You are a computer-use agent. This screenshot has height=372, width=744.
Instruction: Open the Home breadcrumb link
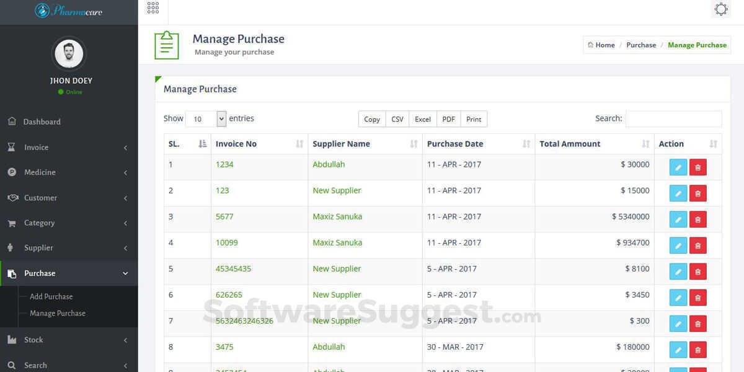click(x=601, y=45)
